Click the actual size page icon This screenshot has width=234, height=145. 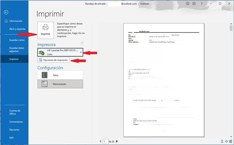click(x=222, y=141)
